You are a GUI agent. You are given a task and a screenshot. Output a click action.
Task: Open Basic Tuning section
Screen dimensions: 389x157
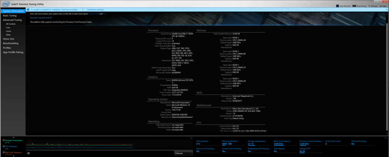point(9,16)
